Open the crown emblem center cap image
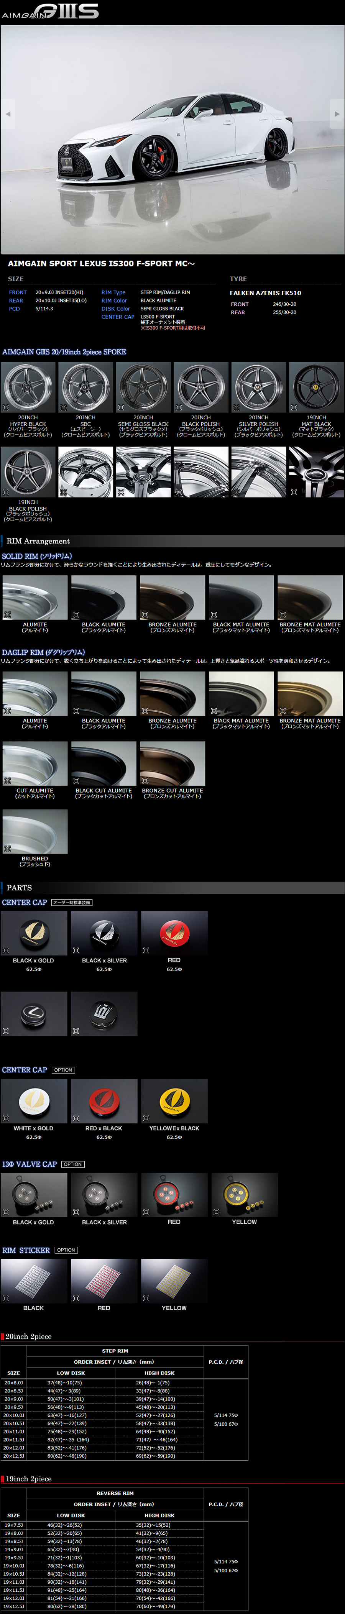The image size is (345, 1614). click(104, 1013)
